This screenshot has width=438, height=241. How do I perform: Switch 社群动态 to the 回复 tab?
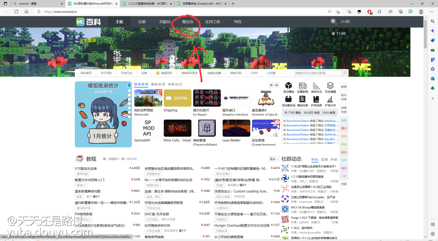click(x=325, y=160)
